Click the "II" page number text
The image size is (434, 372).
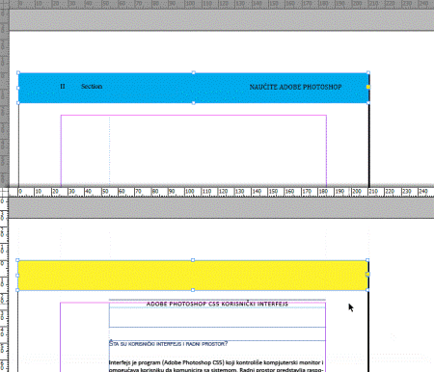[x=63, y=86]
